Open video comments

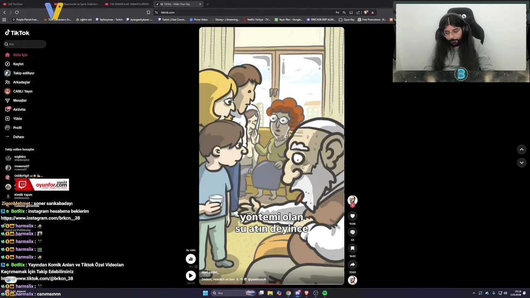(x=352, y=232)
